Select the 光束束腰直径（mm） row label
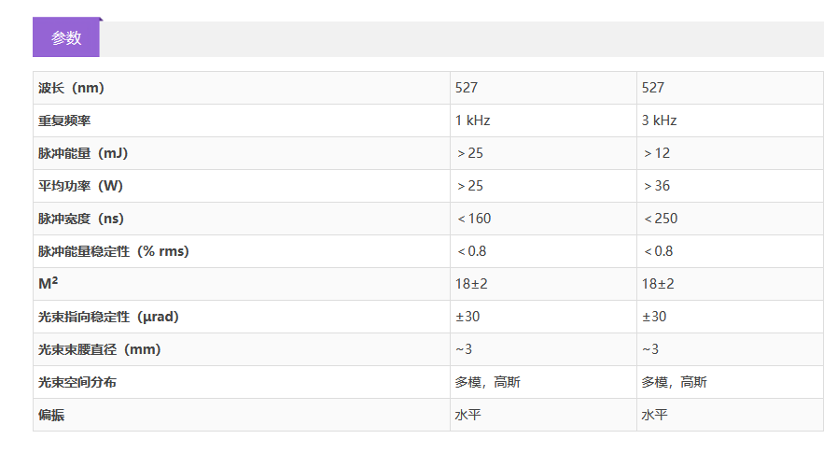 [x=99, y=349]
